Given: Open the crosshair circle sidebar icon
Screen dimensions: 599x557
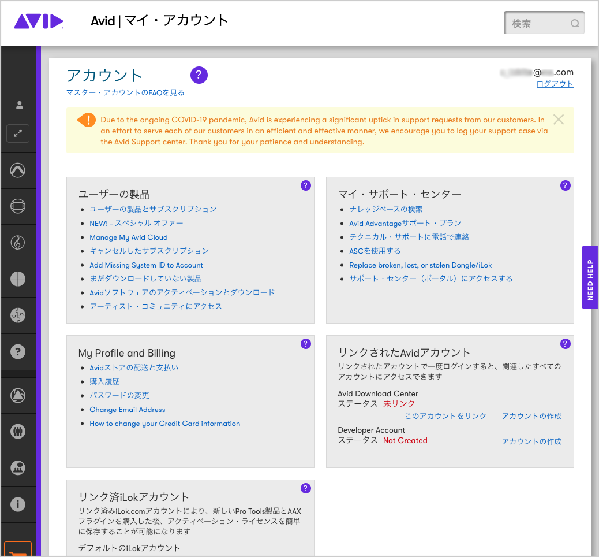Looking at the screenshot, I should [x=18, y=279].
